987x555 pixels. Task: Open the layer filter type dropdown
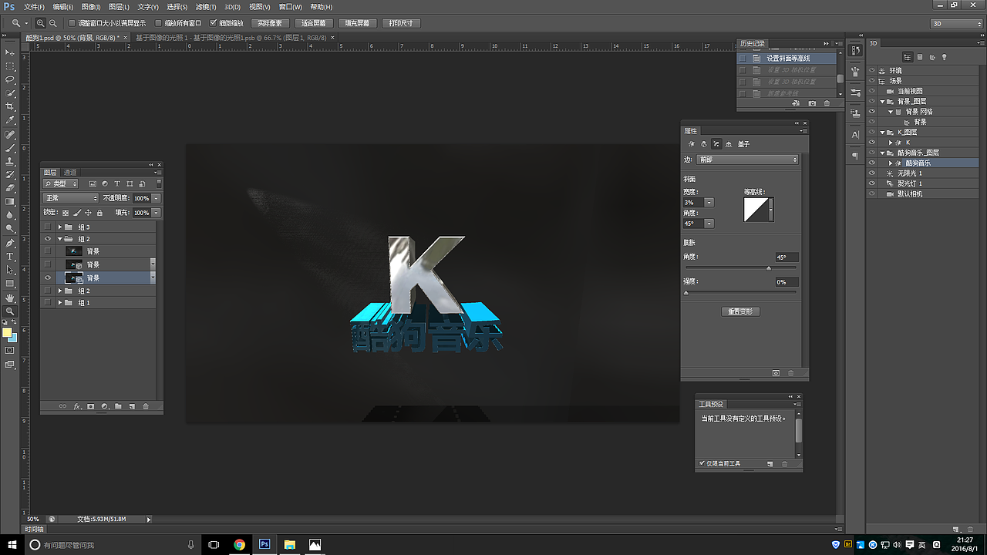pos(61,184)
